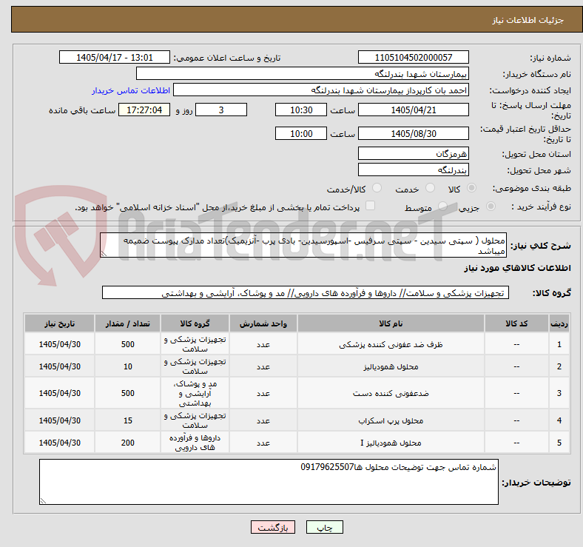Image resolution: width=583 pixels, height=547 pixels.
Task: Click the city field بندرلنگه
Action: 413,170
